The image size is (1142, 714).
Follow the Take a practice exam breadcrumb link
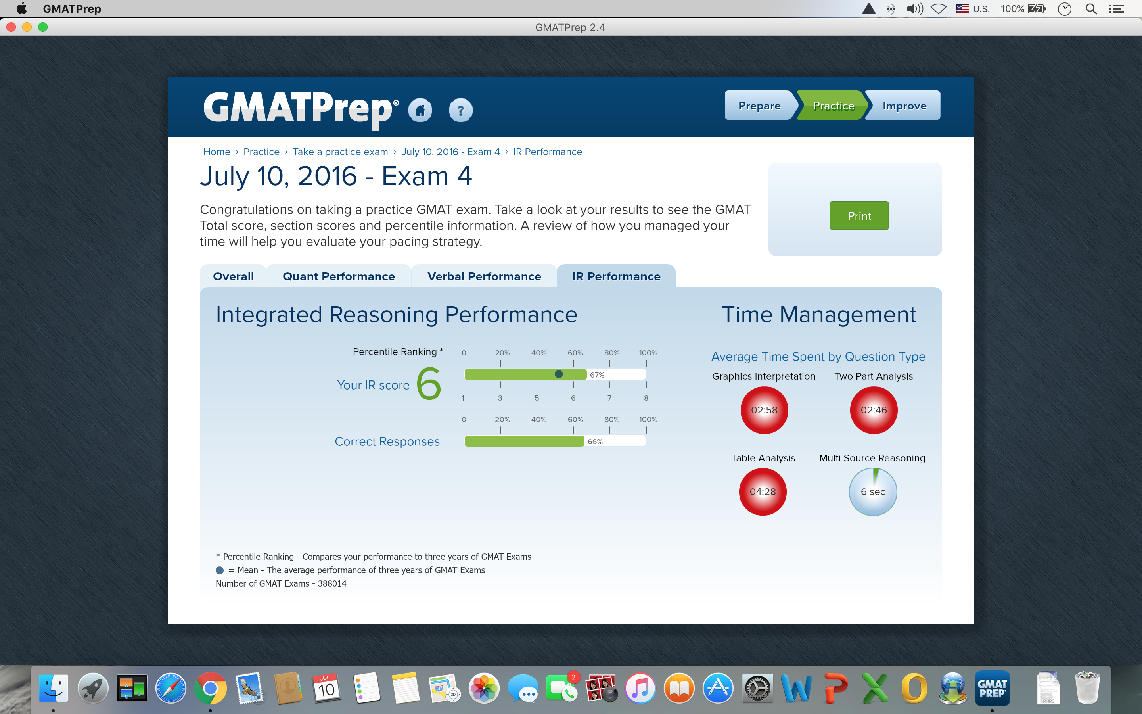(x=340, y=152)
